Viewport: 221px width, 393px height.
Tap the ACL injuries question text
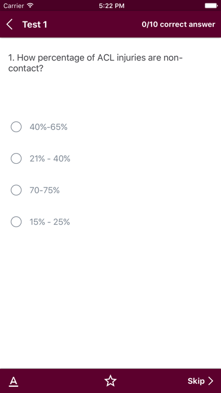[x=96, y=63]
